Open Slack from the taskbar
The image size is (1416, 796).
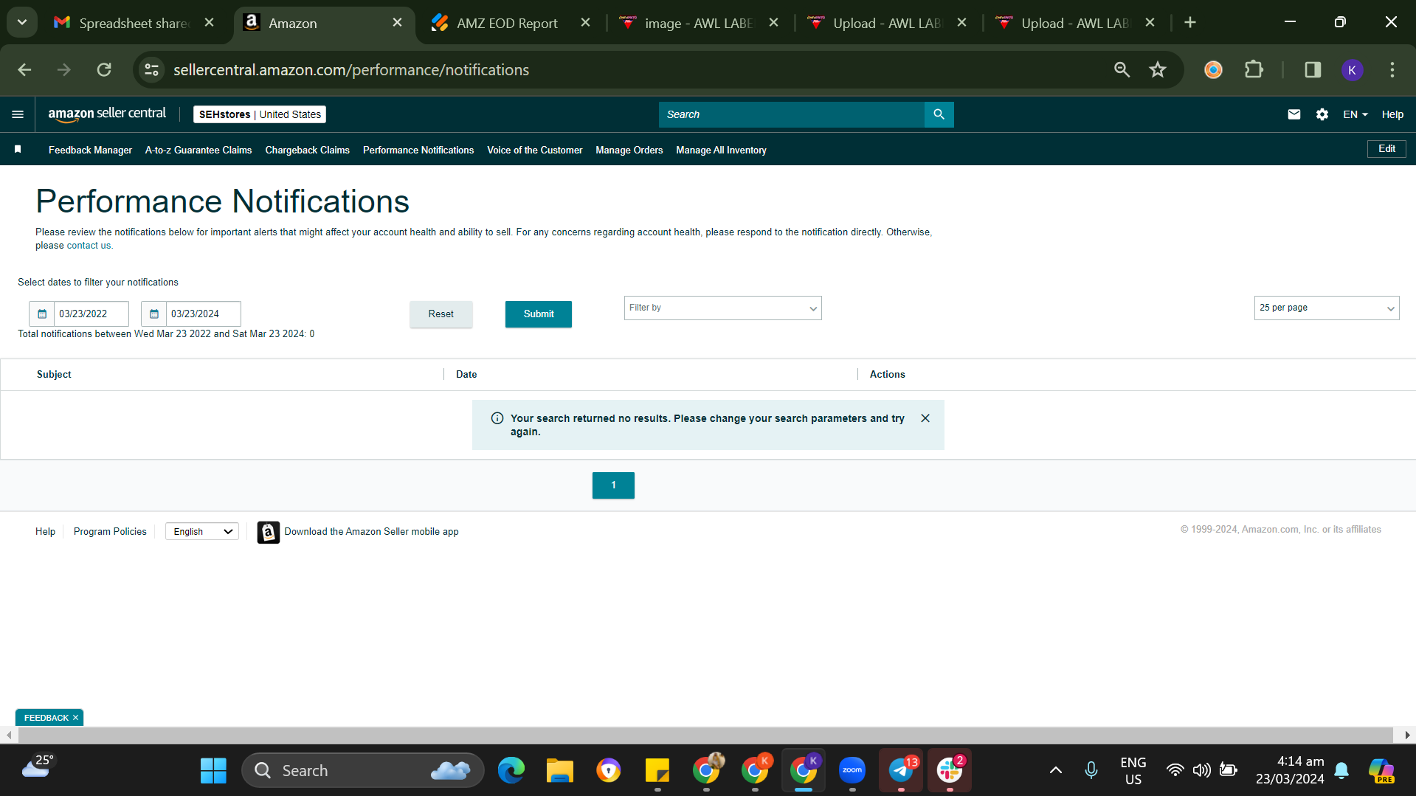[x=949, y=770]
